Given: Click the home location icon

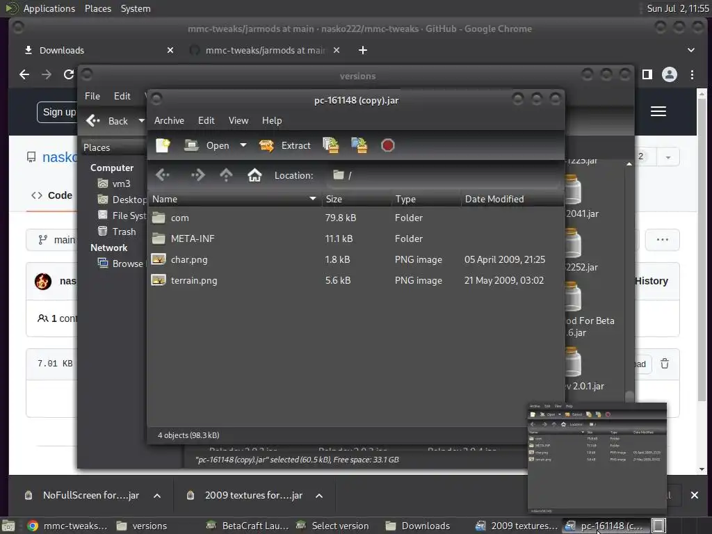Looking at the screenshot, I should 254,175.
